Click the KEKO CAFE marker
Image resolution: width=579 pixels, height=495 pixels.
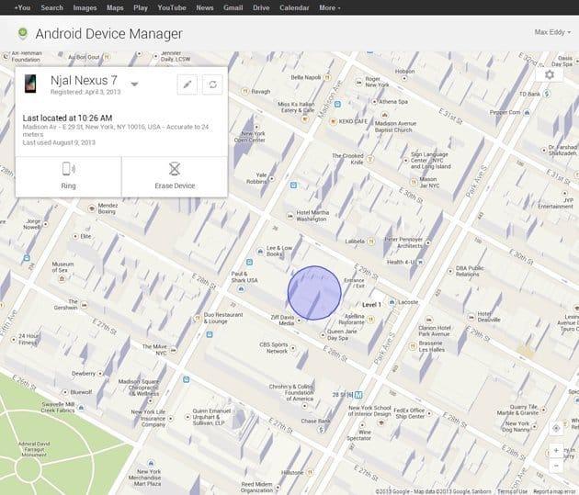333,121
